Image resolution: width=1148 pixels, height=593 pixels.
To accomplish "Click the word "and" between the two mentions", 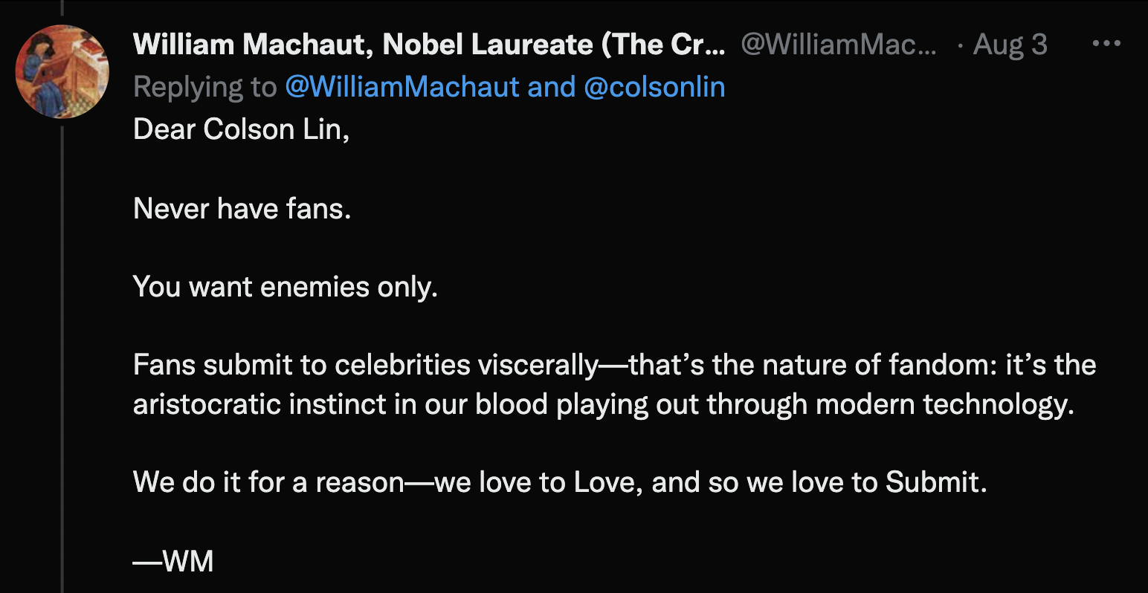I will (x=552, y=87).
